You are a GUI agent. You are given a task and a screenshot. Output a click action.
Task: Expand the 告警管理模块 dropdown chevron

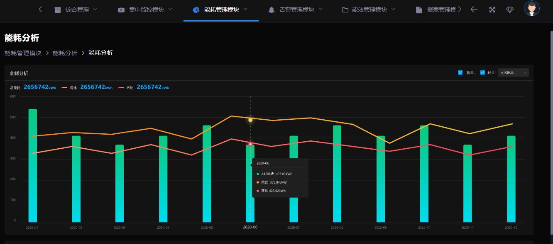[x=320, y=9]
